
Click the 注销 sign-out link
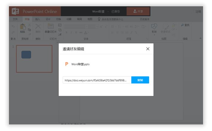pos(198,12)
